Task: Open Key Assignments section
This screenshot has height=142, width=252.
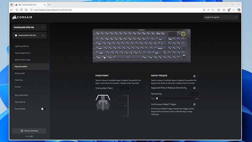Action: (x=22, y=53)
